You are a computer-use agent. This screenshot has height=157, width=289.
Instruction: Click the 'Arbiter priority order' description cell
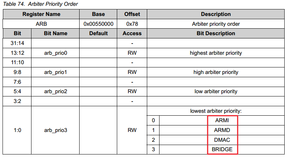click(216, 24)
